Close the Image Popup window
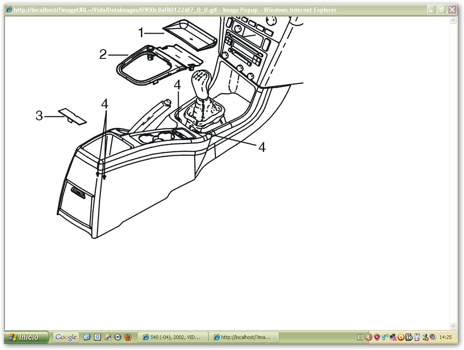This screenshot has height=350, width=464. (x=452, y=10)
